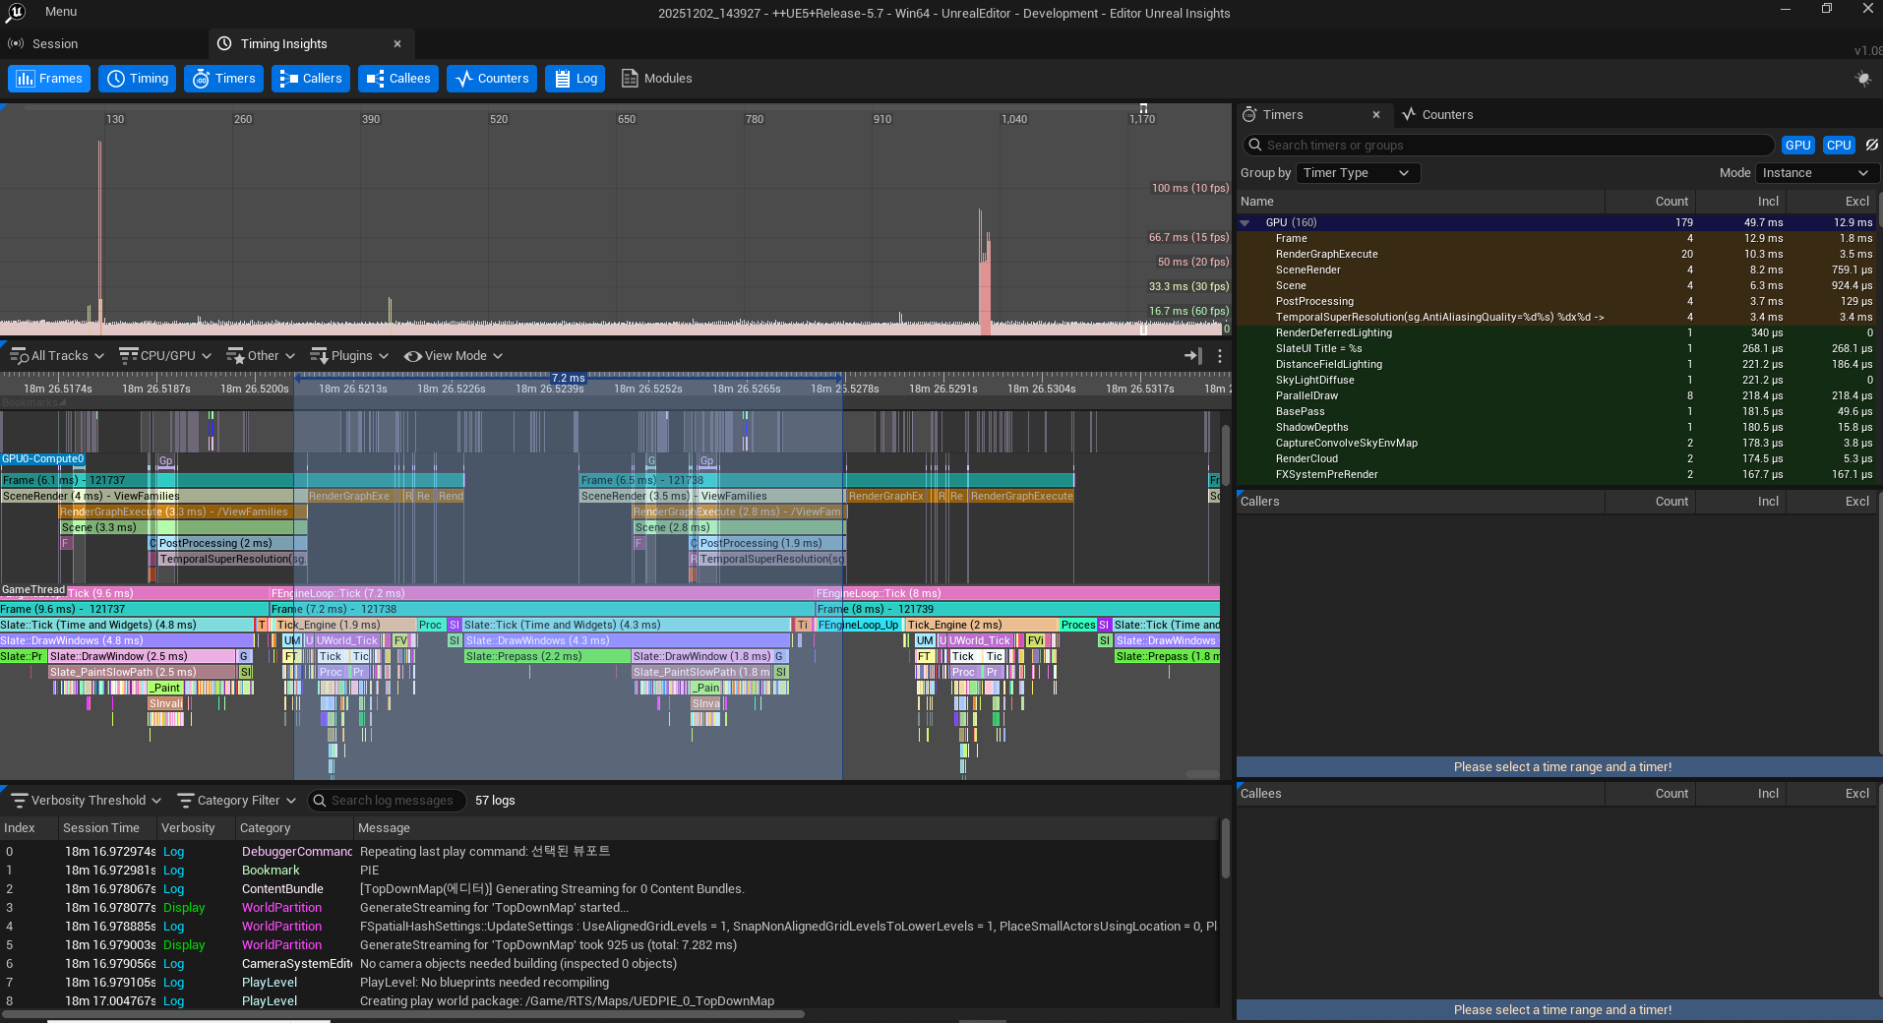Screen dimensions: 1883x1023
Task: Toggle the GPU timers filter
Action: pos(1798,146)
